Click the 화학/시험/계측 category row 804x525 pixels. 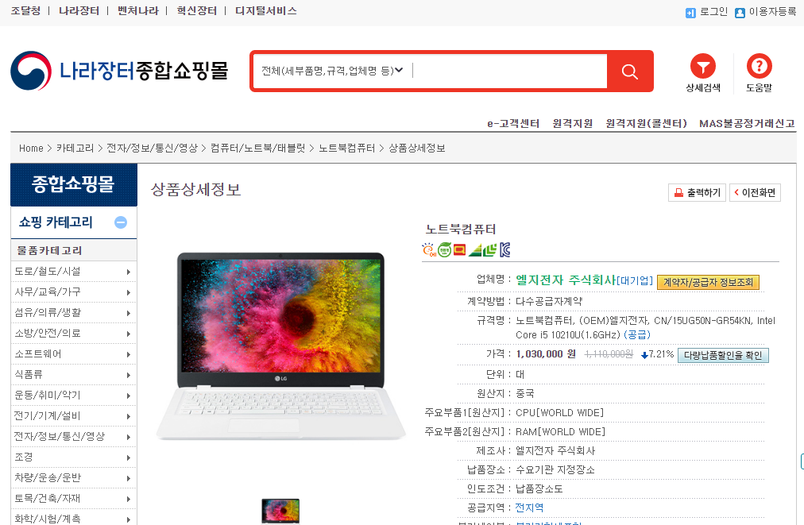[x=73, y=517]
